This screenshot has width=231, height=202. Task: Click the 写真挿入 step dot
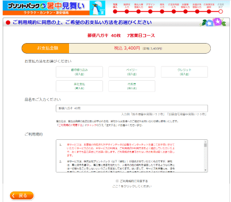point(115,12)
